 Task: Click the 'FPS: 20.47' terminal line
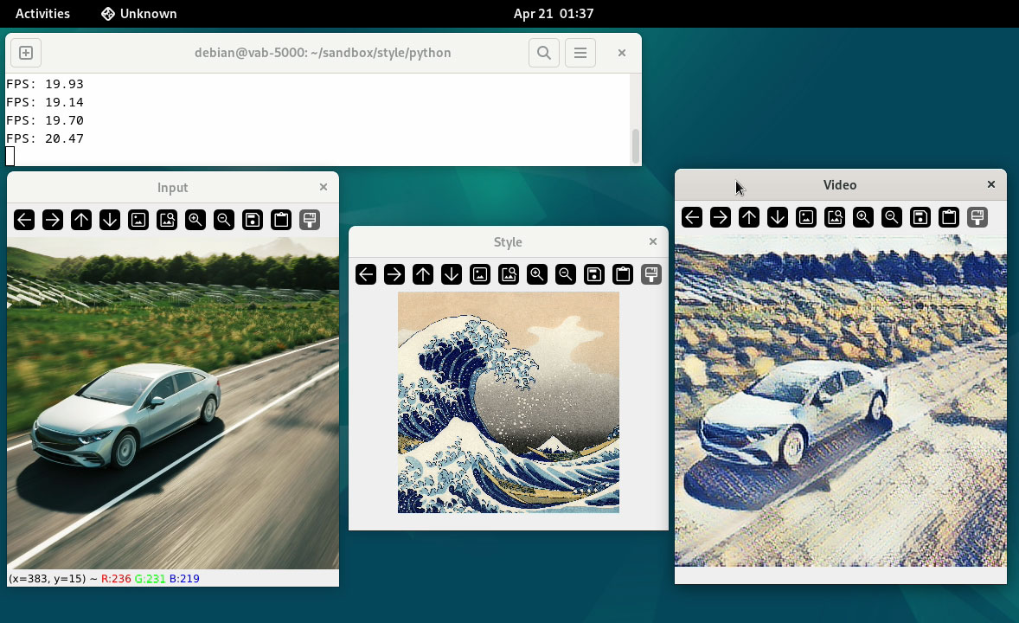(x=45, y=138)
